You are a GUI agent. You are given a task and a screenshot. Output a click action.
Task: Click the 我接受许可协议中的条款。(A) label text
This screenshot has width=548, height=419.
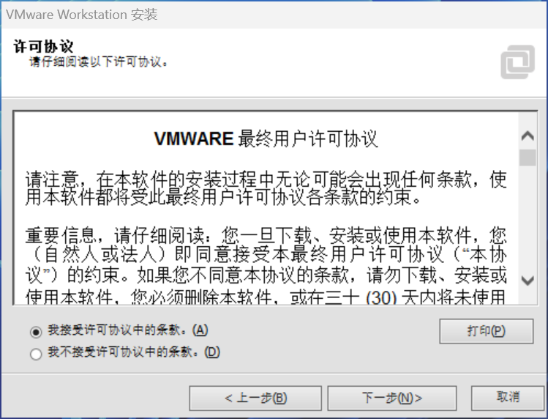coord(128,330)
